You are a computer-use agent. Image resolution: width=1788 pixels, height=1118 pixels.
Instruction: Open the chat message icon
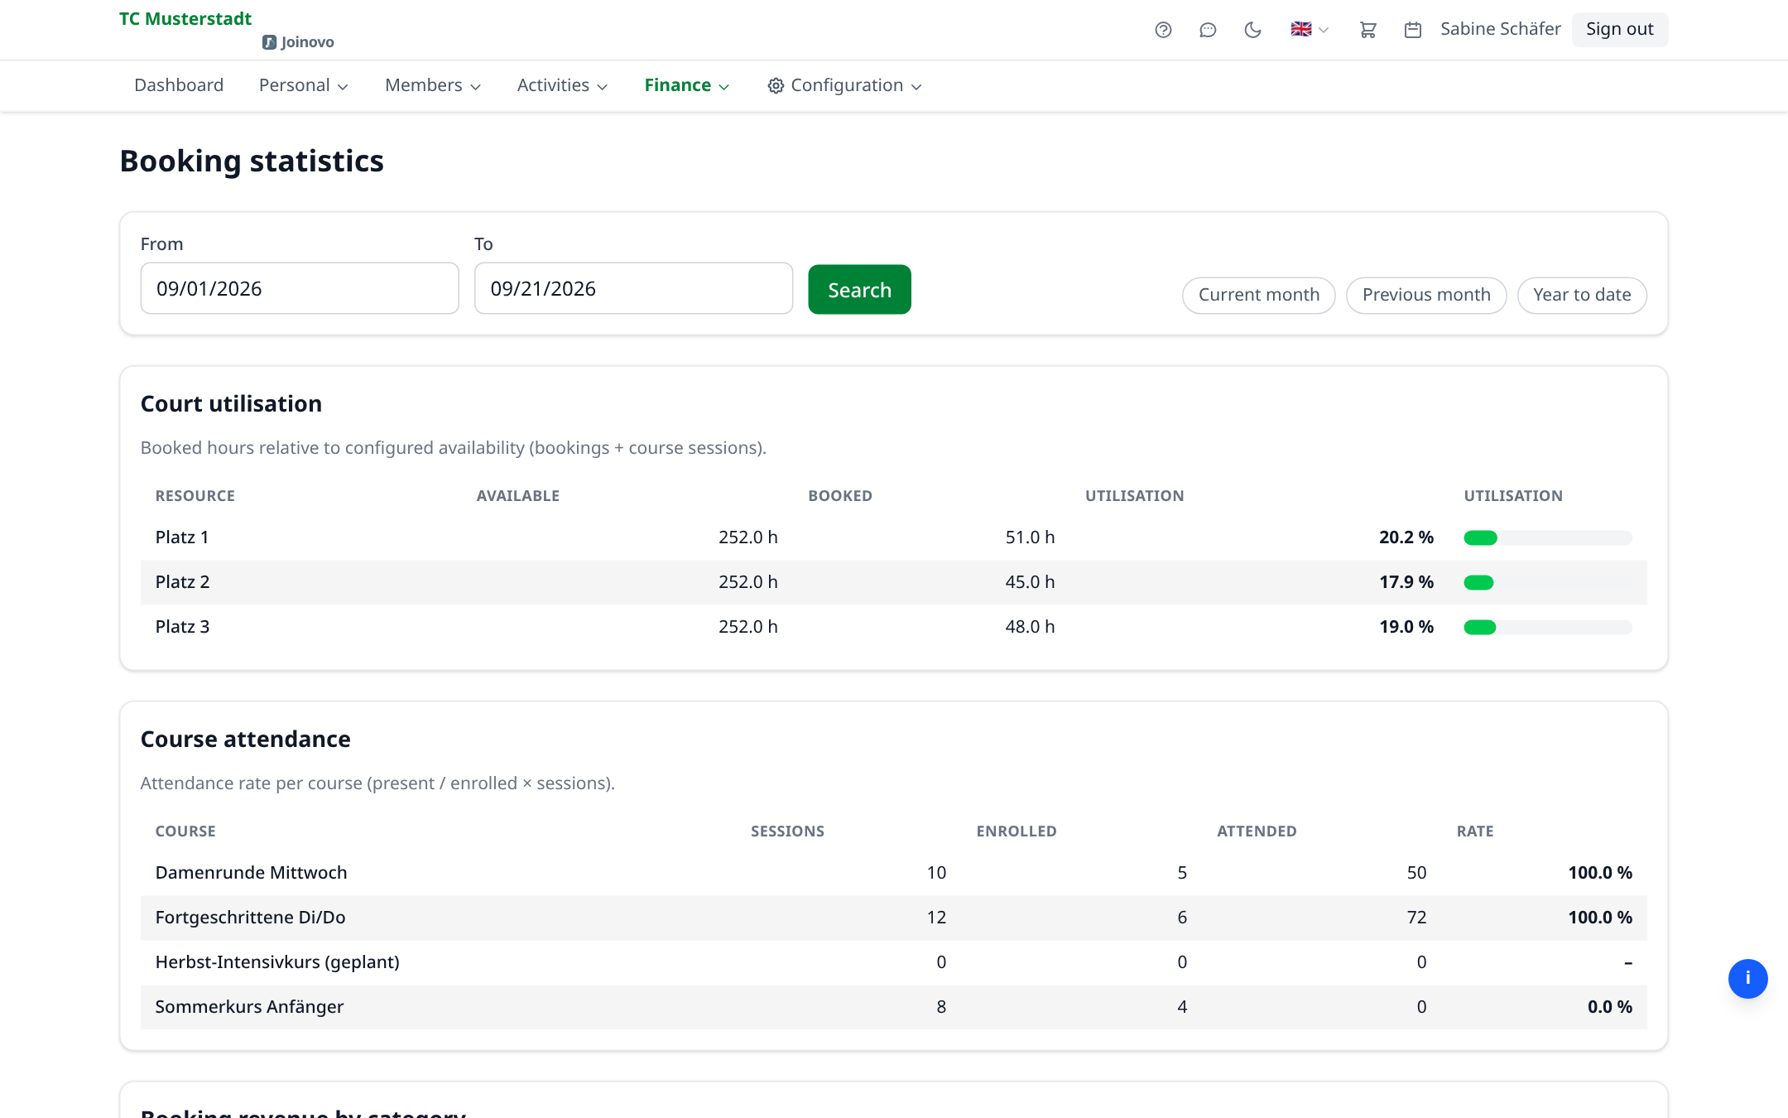coord(1208,30)
